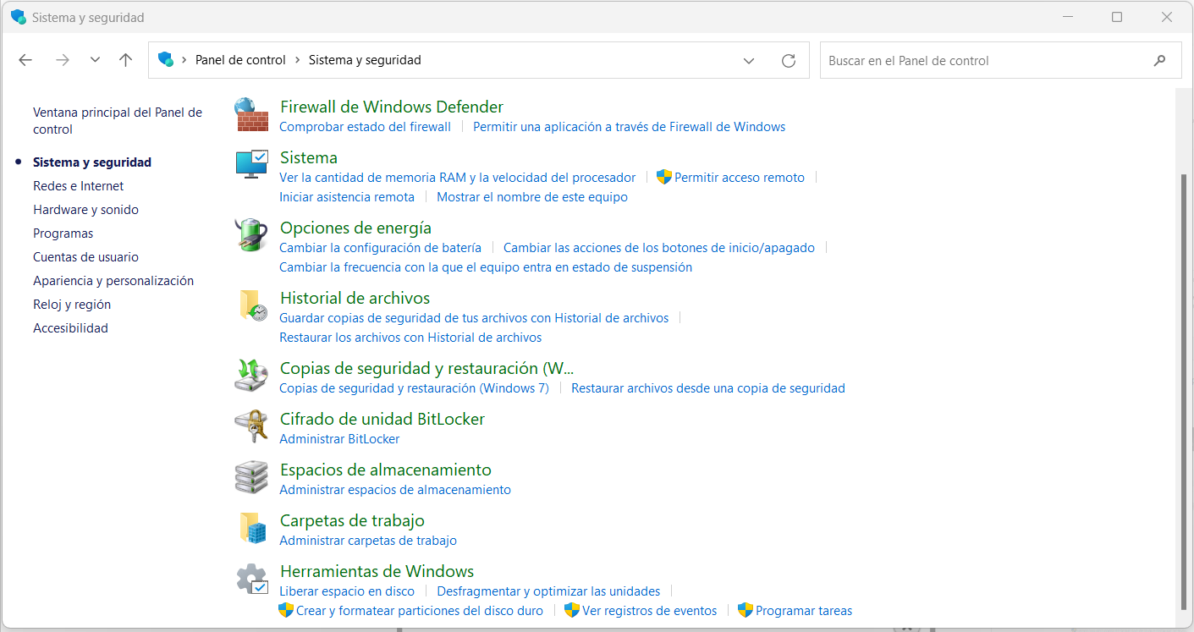
Task: Open Apariencia y personalización category
Action: pos(113,280)
